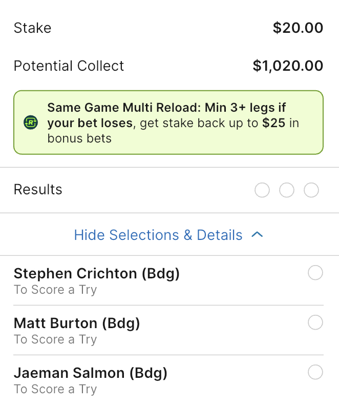Open Jaeman Salmon (Bdg) selection

(91, 373)
